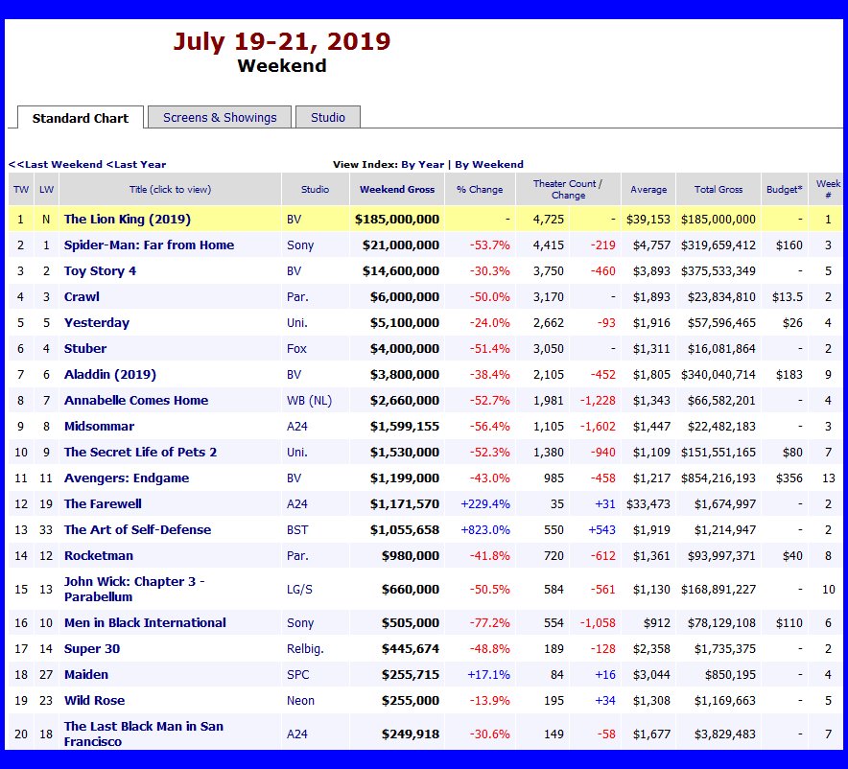Go to the Last Weekend link
The image size is (848, 769).
click(x=55, y=164)
